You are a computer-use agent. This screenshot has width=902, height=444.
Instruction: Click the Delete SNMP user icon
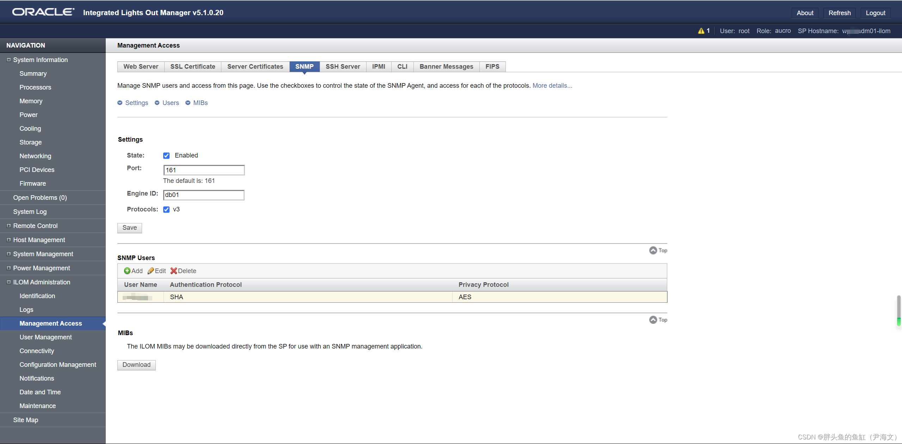[x=174, y=271]
